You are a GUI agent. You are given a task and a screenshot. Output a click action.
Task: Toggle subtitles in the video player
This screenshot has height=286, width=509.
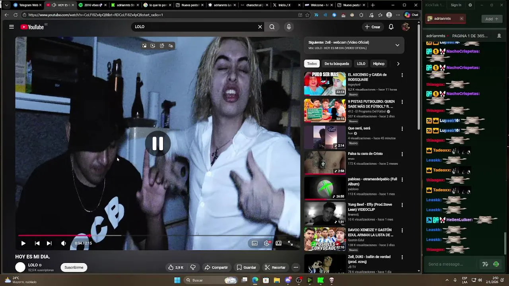click(x=254, y=243)
